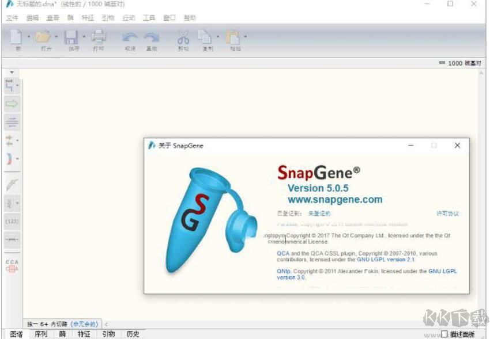Toggle the CCA codon display side button

[x=12, y=265]
